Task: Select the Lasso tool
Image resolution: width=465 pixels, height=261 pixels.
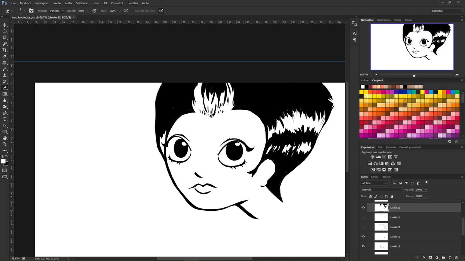Action: tap(5, 38)
